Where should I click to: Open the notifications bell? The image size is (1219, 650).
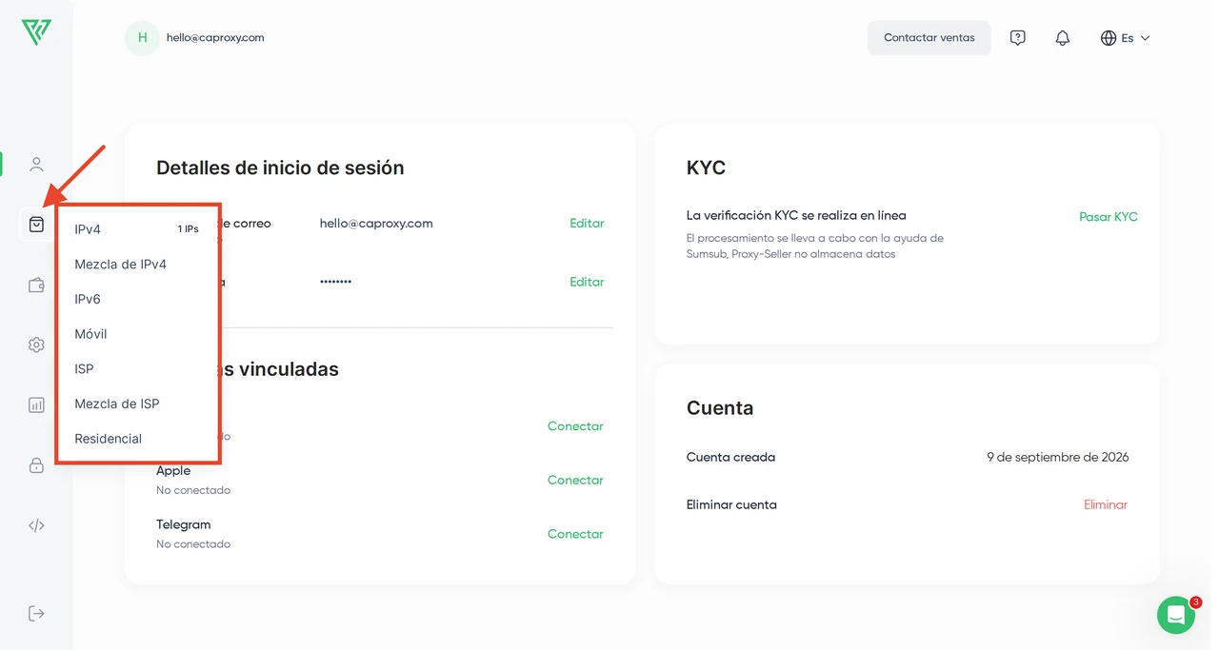point(1063,38)
